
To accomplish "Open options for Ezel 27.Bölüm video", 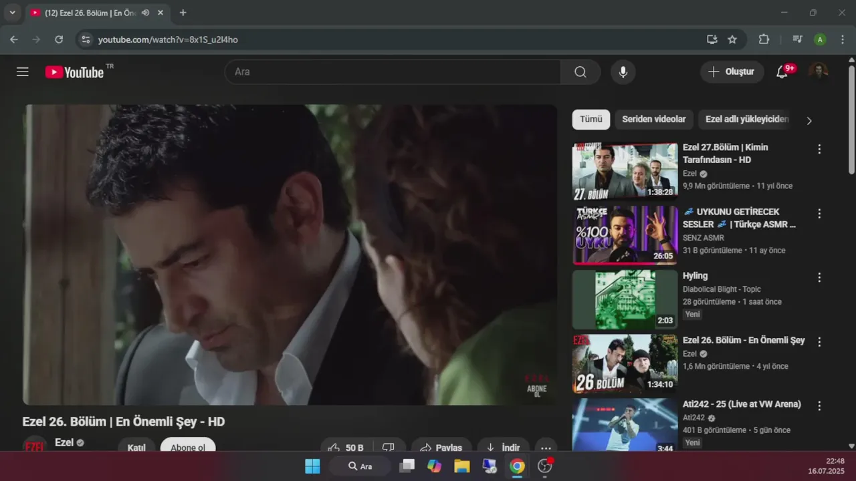I will pyautogui.click(x=819, y=149).
